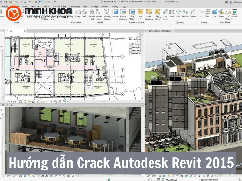Select the Area Boundary tool
Viewport: 242px width, 181px height.
[149, 14]
